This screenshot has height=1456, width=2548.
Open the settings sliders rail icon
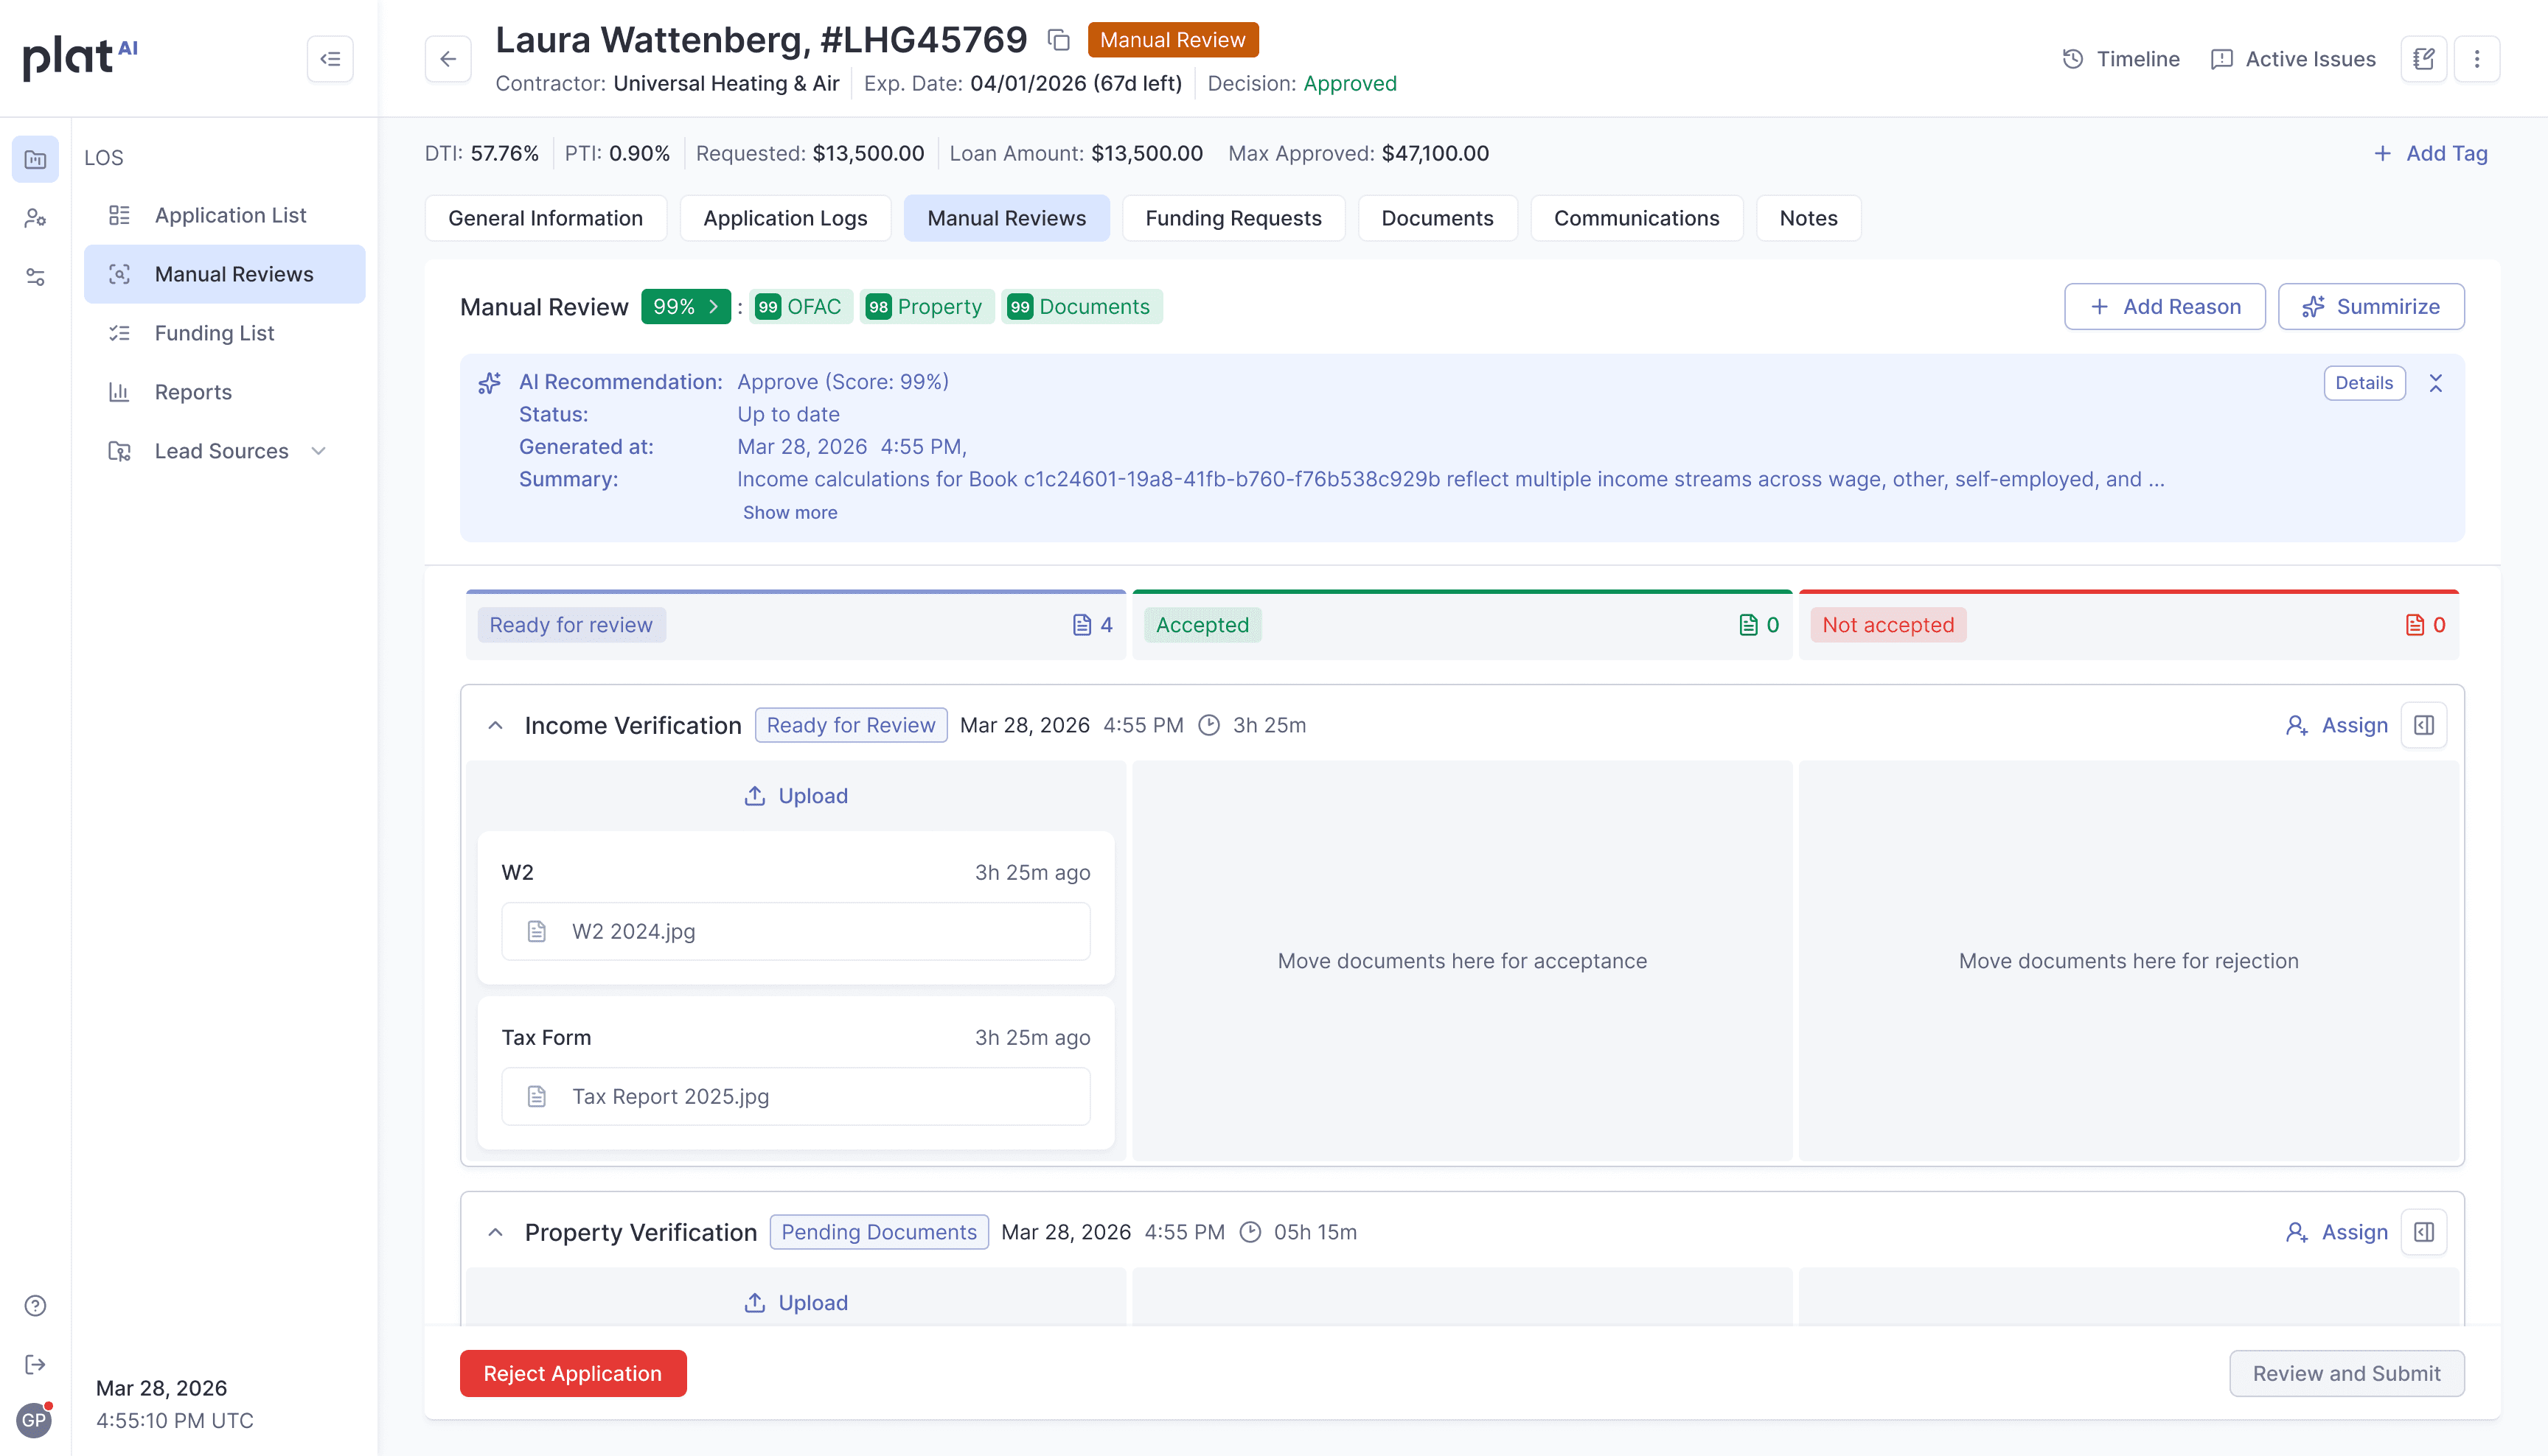[35, 277]
